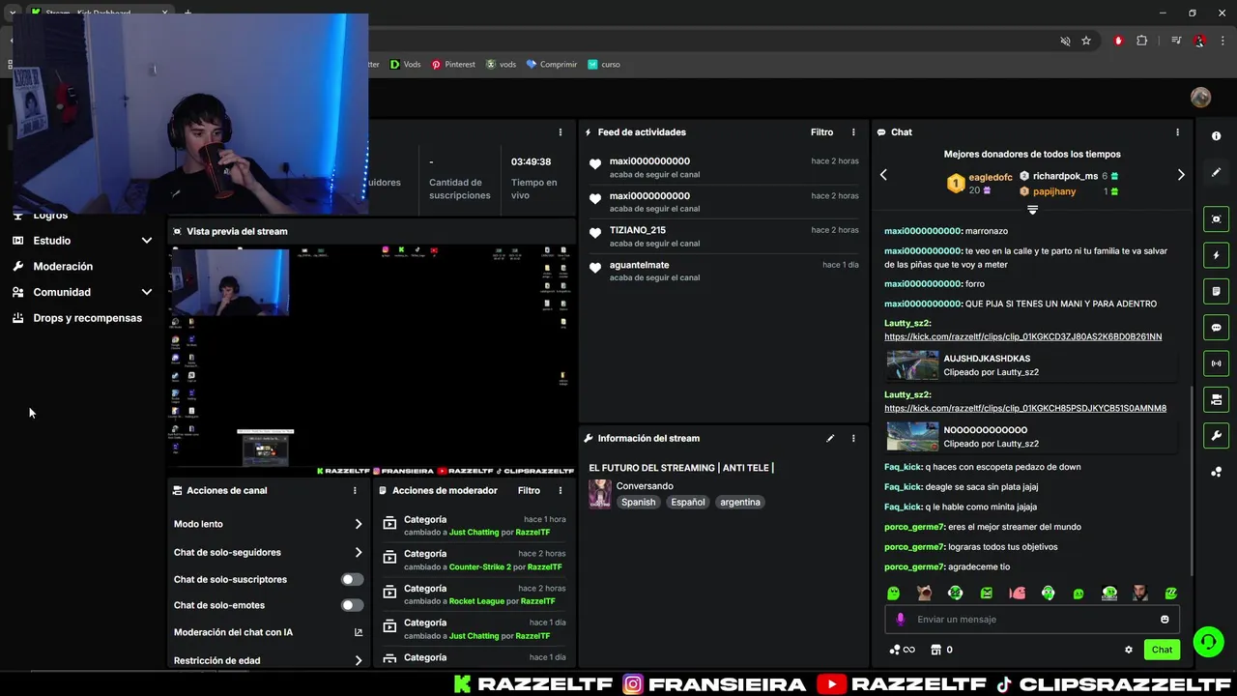
Task: Click the pencil edit icon in right sidebar
Action: coord(1216,172)
